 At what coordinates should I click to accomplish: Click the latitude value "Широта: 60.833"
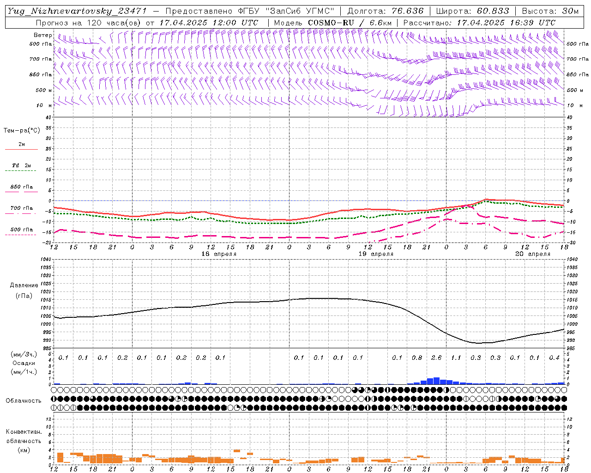coord(472,11)
